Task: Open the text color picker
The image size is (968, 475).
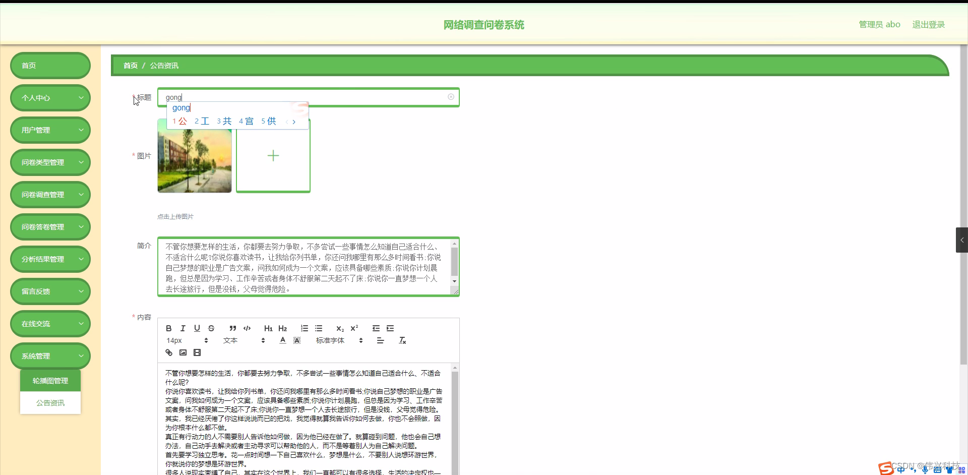Action: click(x=282, y=340)
